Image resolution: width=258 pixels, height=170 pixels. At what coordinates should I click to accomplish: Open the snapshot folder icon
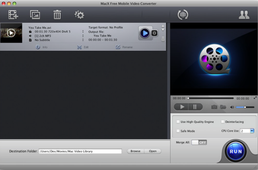(x=223, y=107)
